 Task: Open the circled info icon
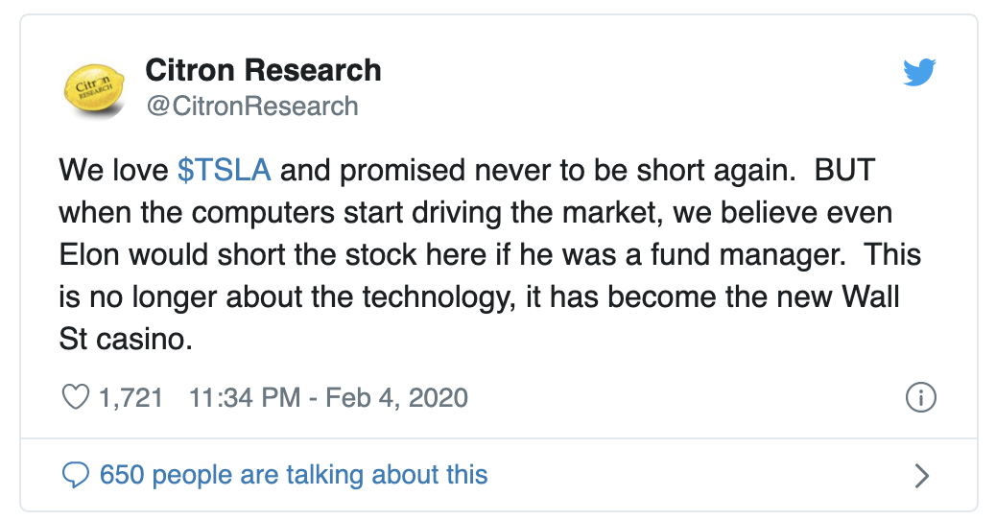[920, 398]
